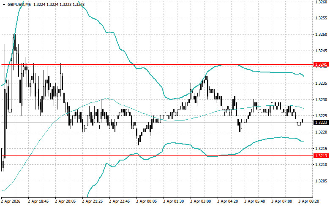Click the 3 Apr 00:05 time label

[x=147, y=201]
